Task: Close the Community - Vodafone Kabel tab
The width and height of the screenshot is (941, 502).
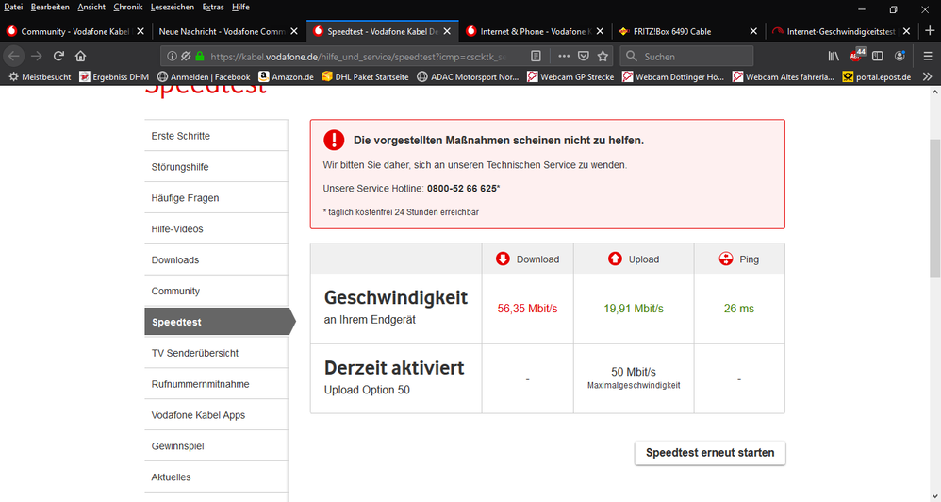Action: (x=140, y=31)
